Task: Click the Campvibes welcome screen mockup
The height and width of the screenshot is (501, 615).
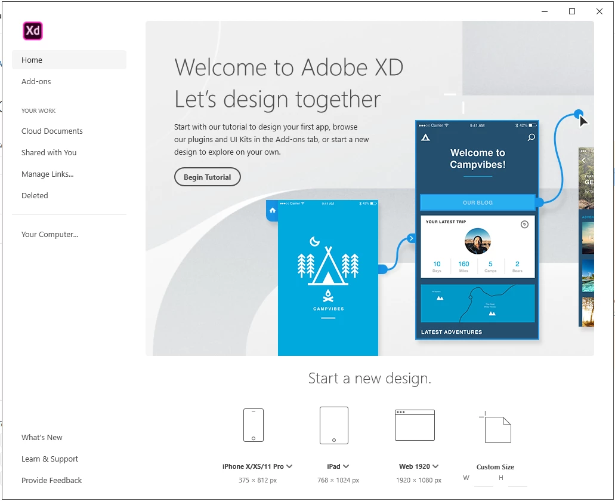Action: [x=477, y=230]
